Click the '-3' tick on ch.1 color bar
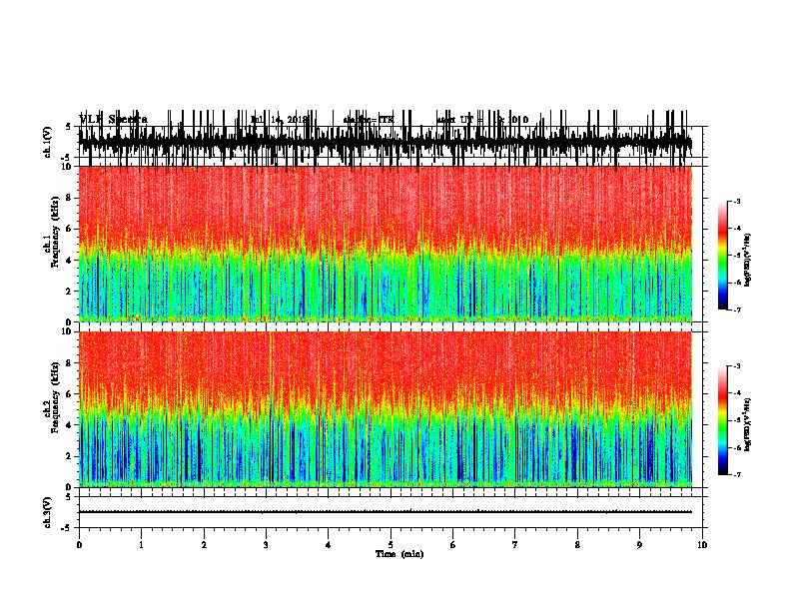This screenshot has width=791, height=611. [737, 202]
